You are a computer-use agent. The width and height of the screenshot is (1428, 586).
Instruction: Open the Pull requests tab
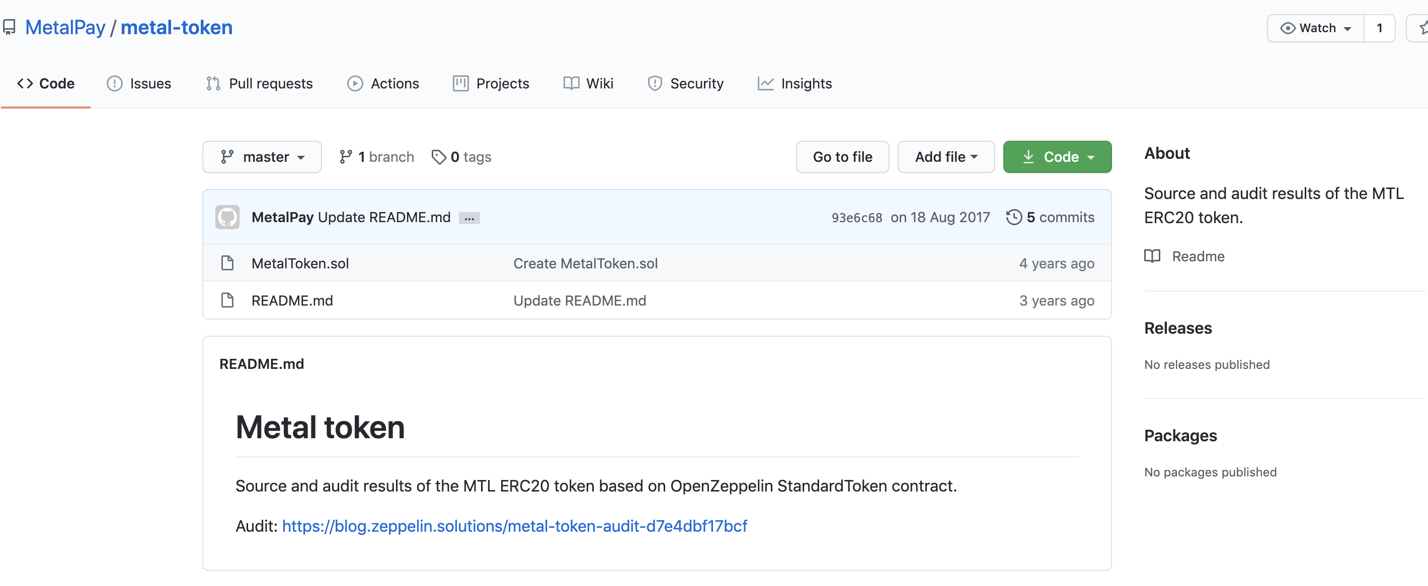click(260, 83)
